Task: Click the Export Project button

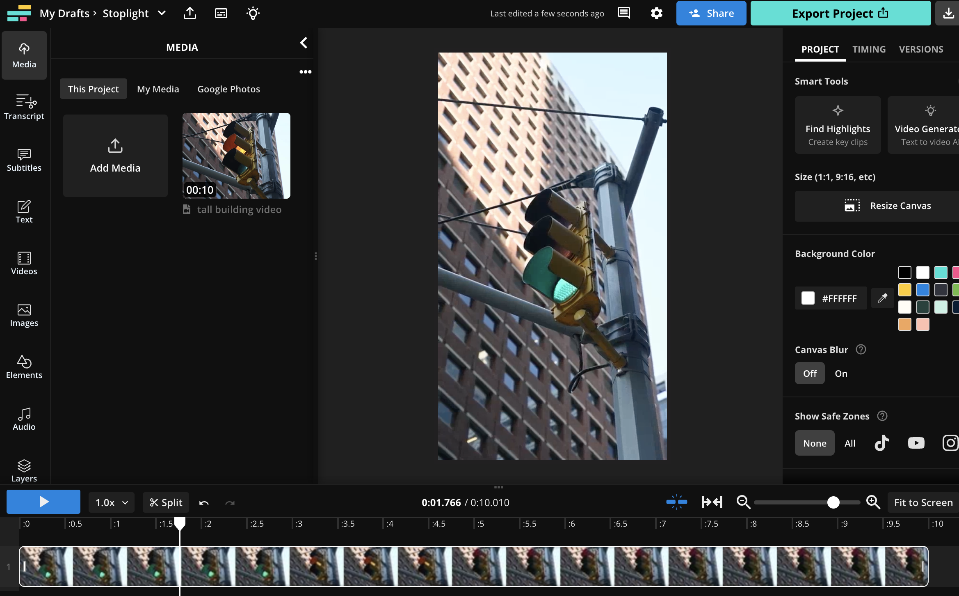Action: point(840,13)
